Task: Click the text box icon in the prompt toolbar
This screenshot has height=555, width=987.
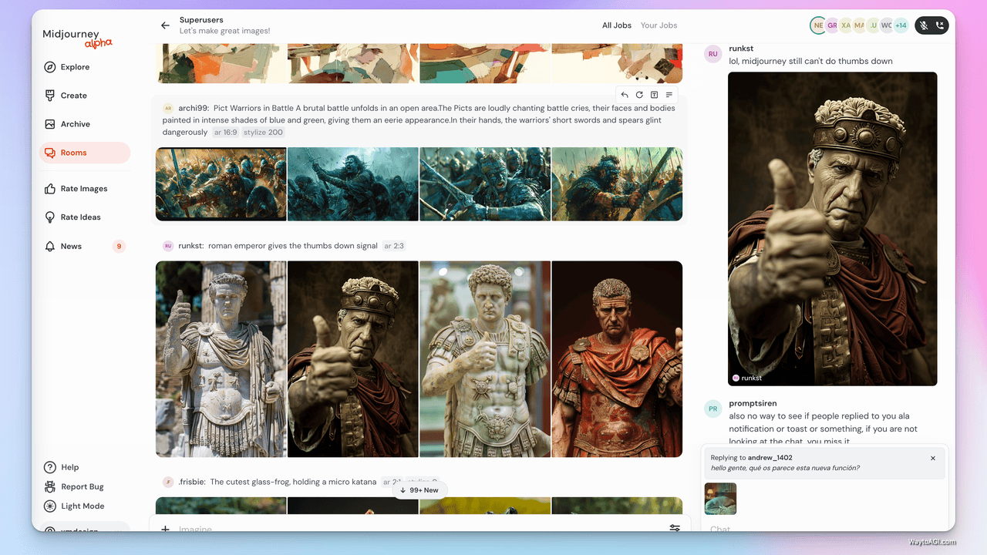Action: point(654,95)
